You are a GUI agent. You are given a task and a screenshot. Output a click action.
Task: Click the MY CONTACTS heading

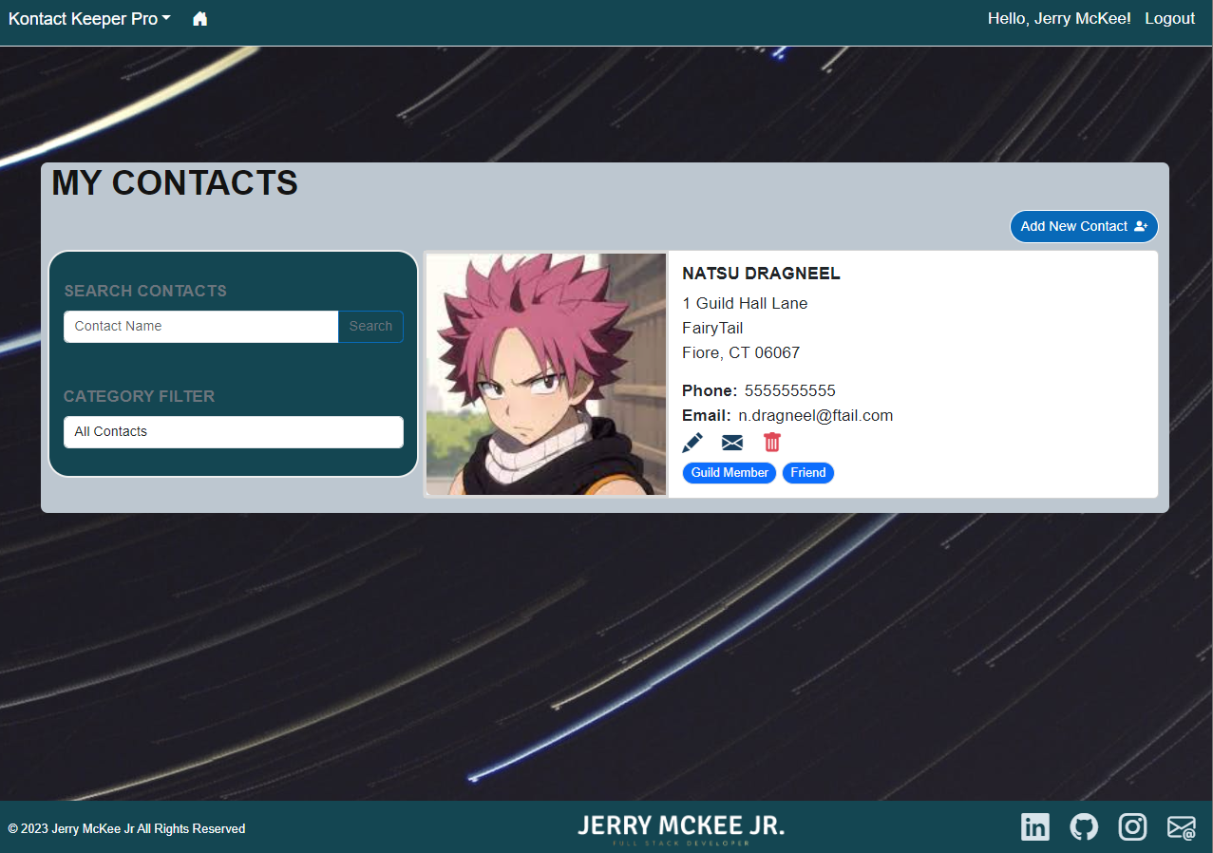[x=175, y=183]
